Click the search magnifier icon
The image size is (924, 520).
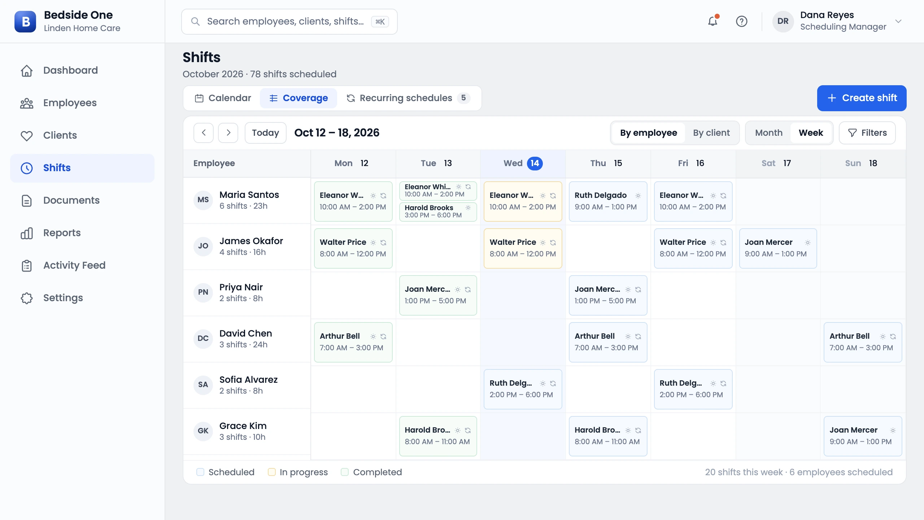195,21
